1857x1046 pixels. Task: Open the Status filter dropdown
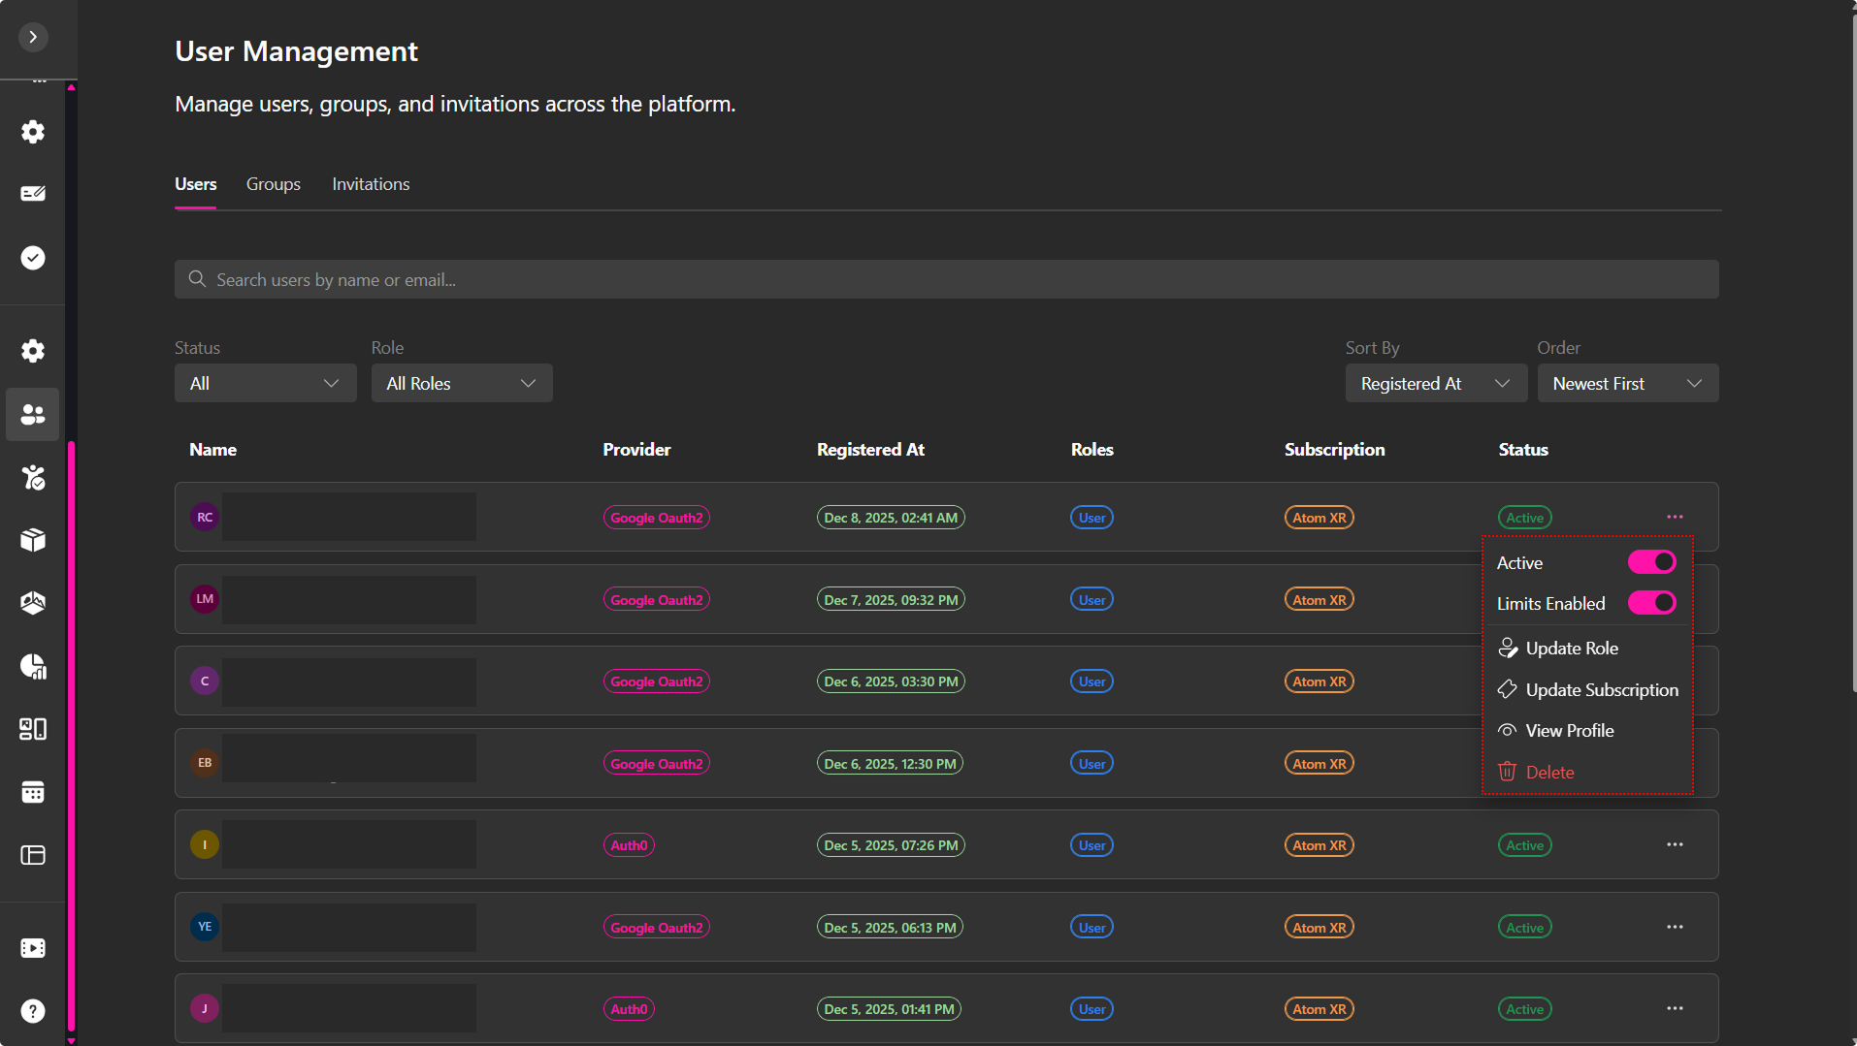pos(265,384)
